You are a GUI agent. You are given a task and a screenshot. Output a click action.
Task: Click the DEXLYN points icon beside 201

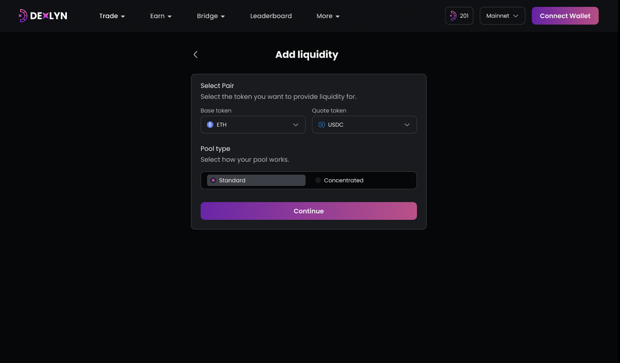click(x=453, y=16)
